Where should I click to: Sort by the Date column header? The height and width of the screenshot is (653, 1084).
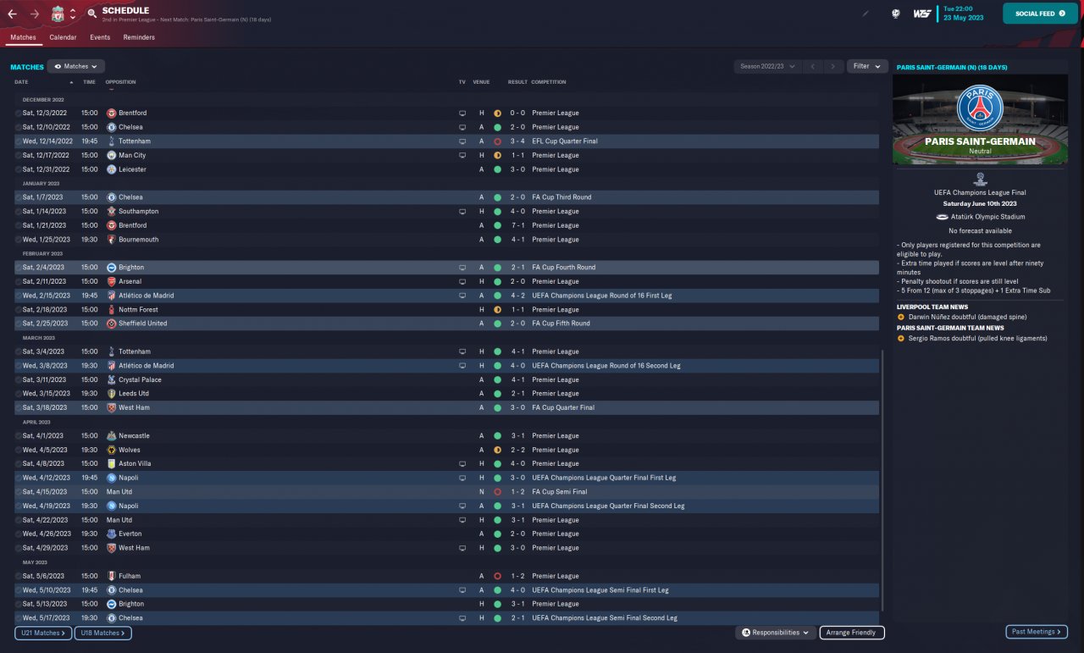click(x=21, y=82)
